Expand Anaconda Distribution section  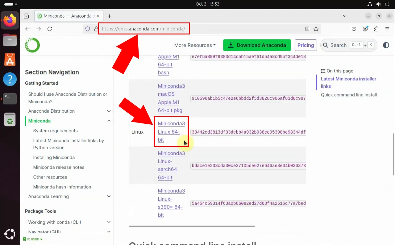coord(109,111)
